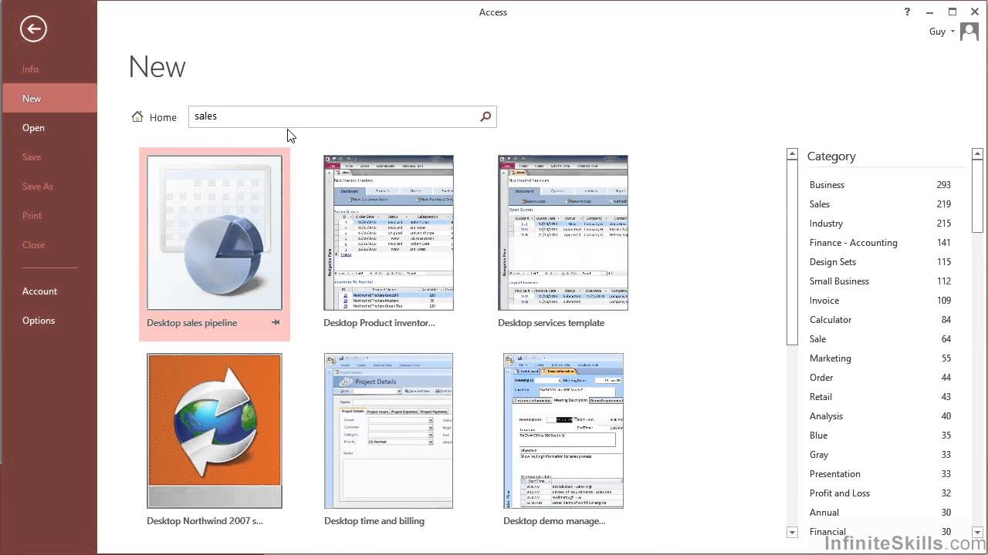The height and width of the screenshot is (555, 988).
Task: Select the Desktop time and billing thumbnail
Action: click(388, 431)
